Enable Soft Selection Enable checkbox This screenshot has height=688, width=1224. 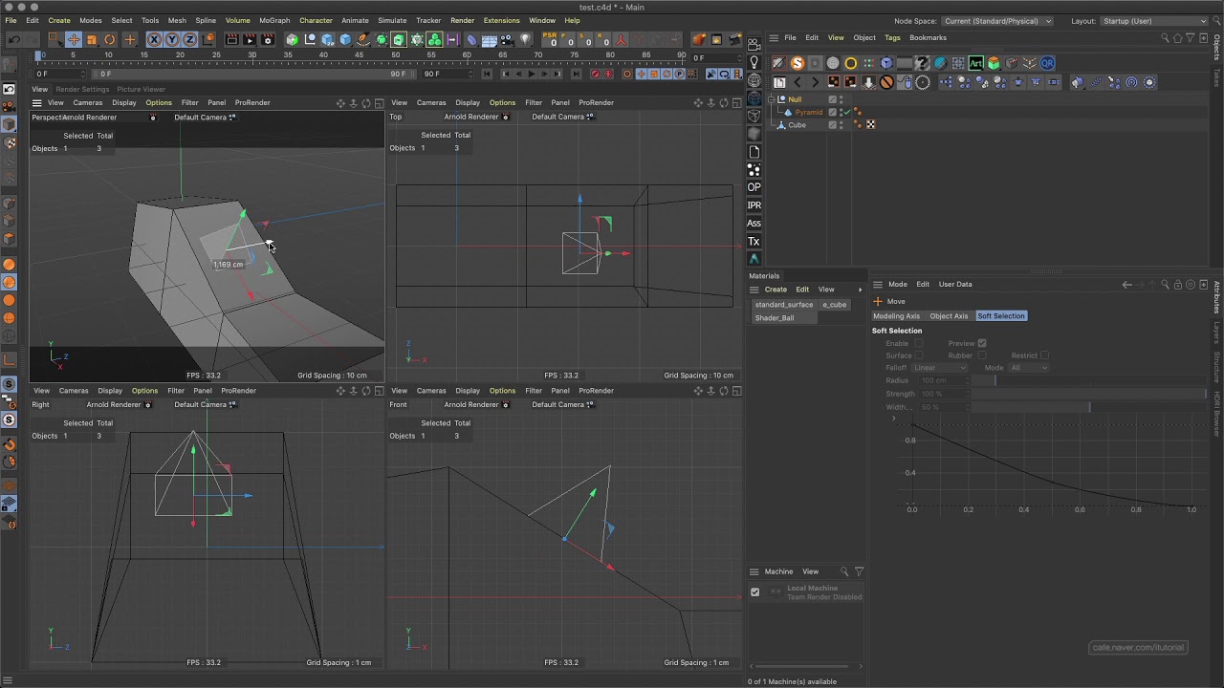pos(919,343)
